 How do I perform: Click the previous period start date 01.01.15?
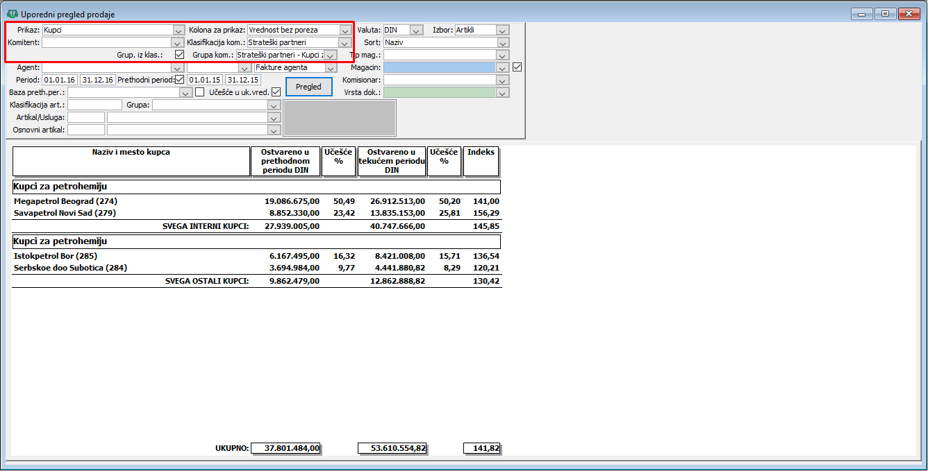[x=205, y=80]
